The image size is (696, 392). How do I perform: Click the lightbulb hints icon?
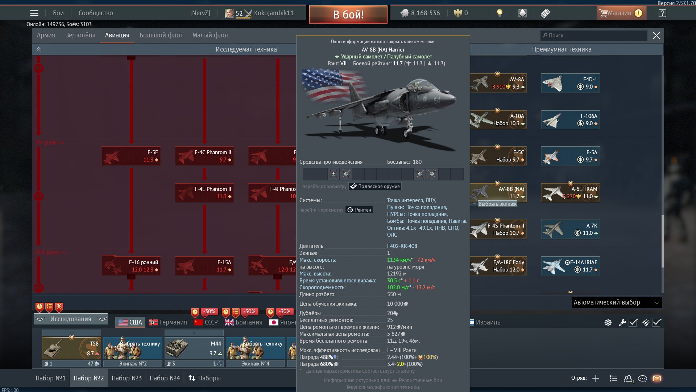tap(500, 13)
